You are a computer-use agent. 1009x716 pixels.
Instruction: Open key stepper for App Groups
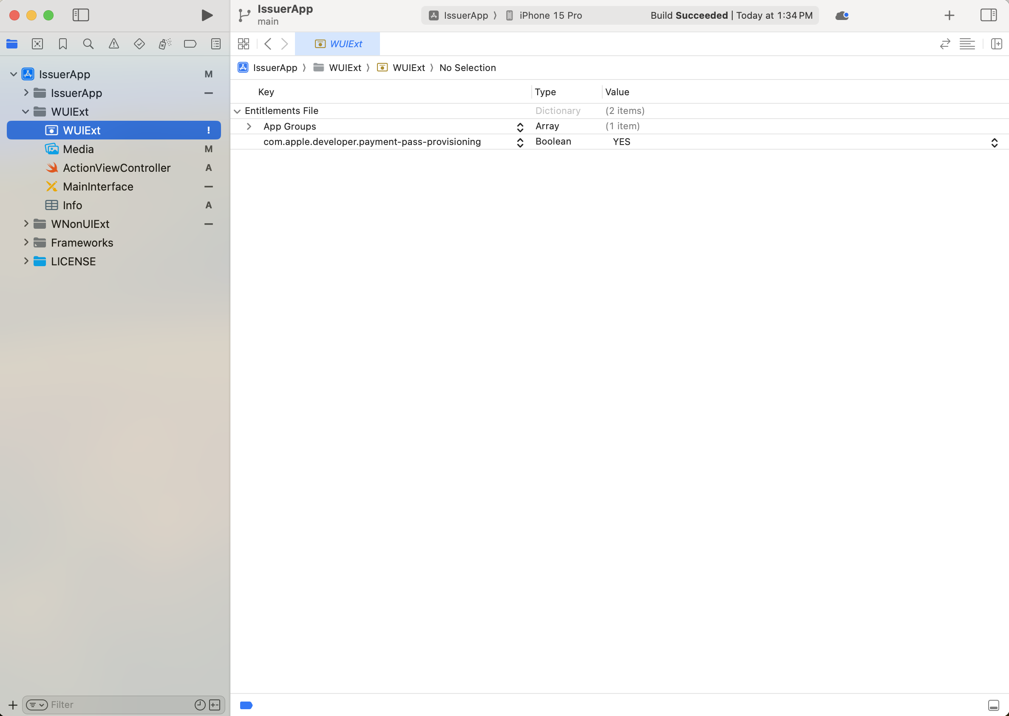click(x=520, y=128)
